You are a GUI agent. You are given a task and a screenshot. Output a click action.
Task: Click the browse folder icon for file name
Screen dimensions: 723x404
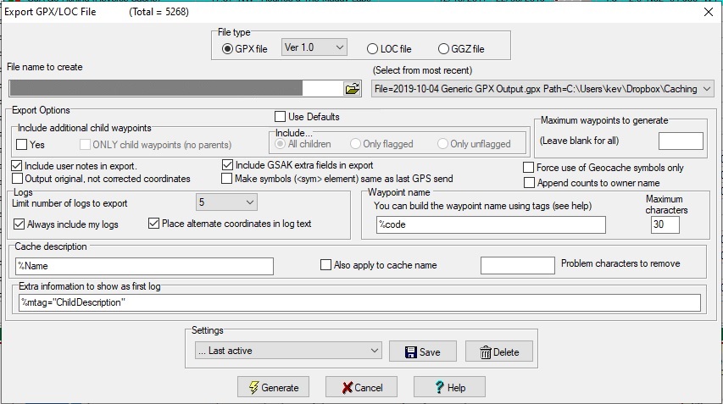point(352,88)
